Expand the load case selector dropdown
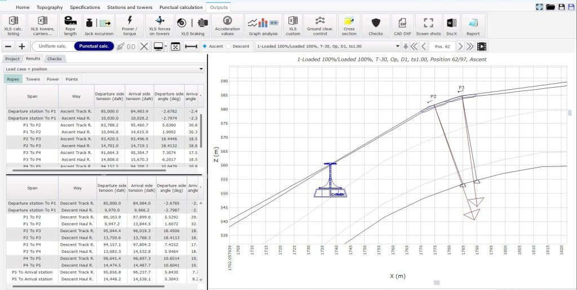The width and height of the screenshot is (577, 290). coord(396,47)
